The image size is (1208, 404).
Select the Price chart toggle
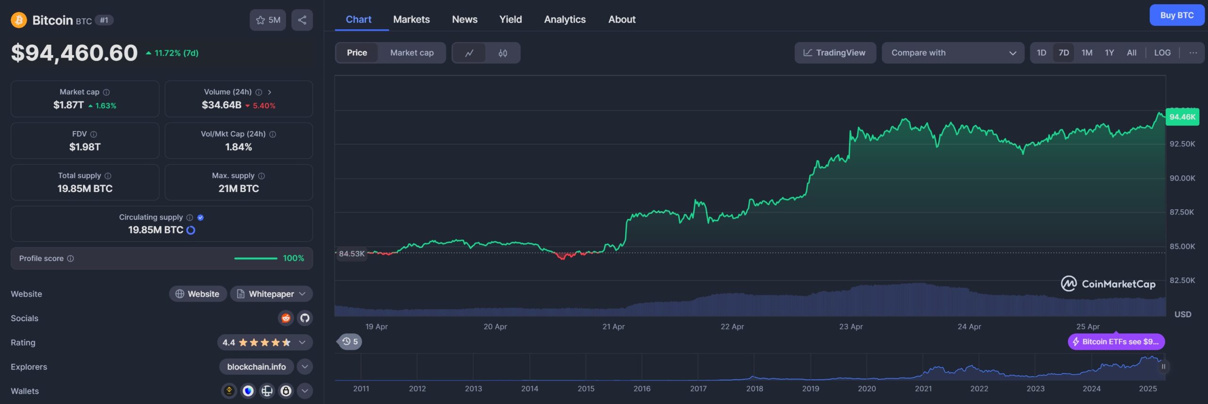pos(357,53)
